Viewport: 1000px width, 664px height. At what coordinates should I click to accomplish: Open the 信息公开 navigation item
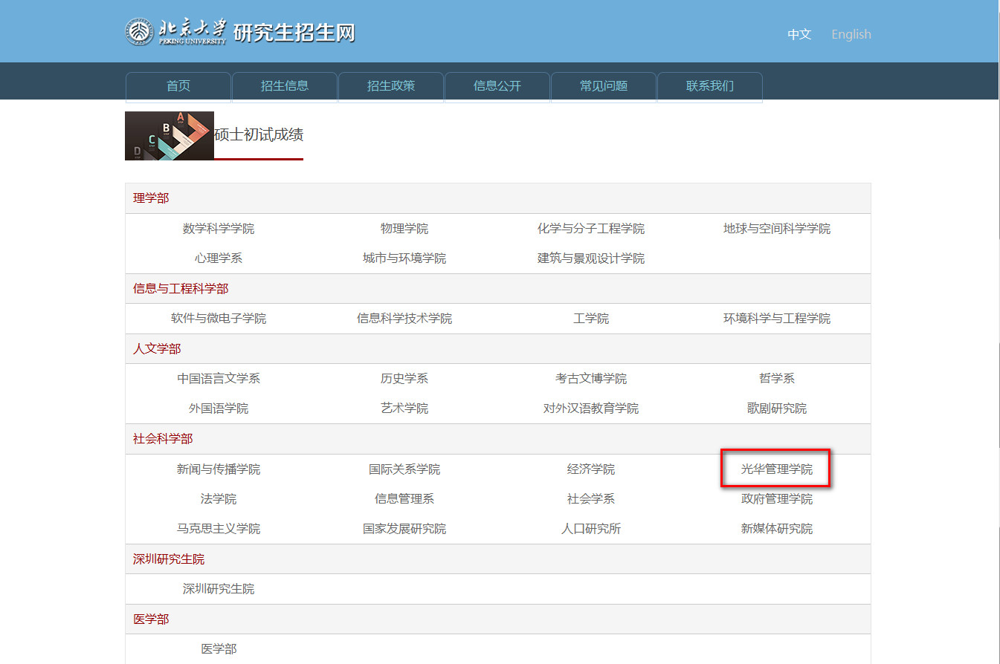497,86
